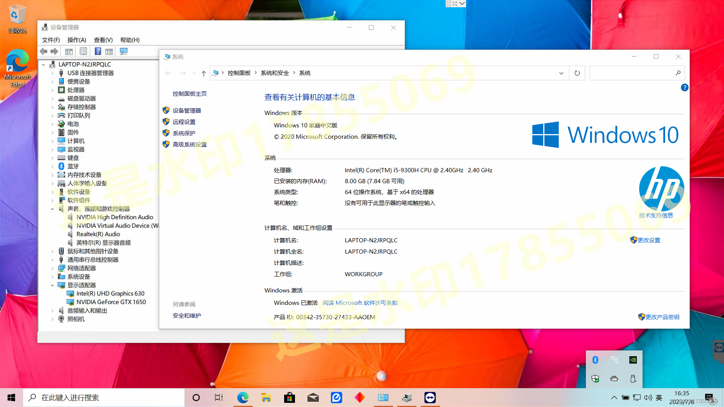Click the 更改设置 link
Image resolution: width=724 pixels, height=407 pixels.
pos(649,240)
